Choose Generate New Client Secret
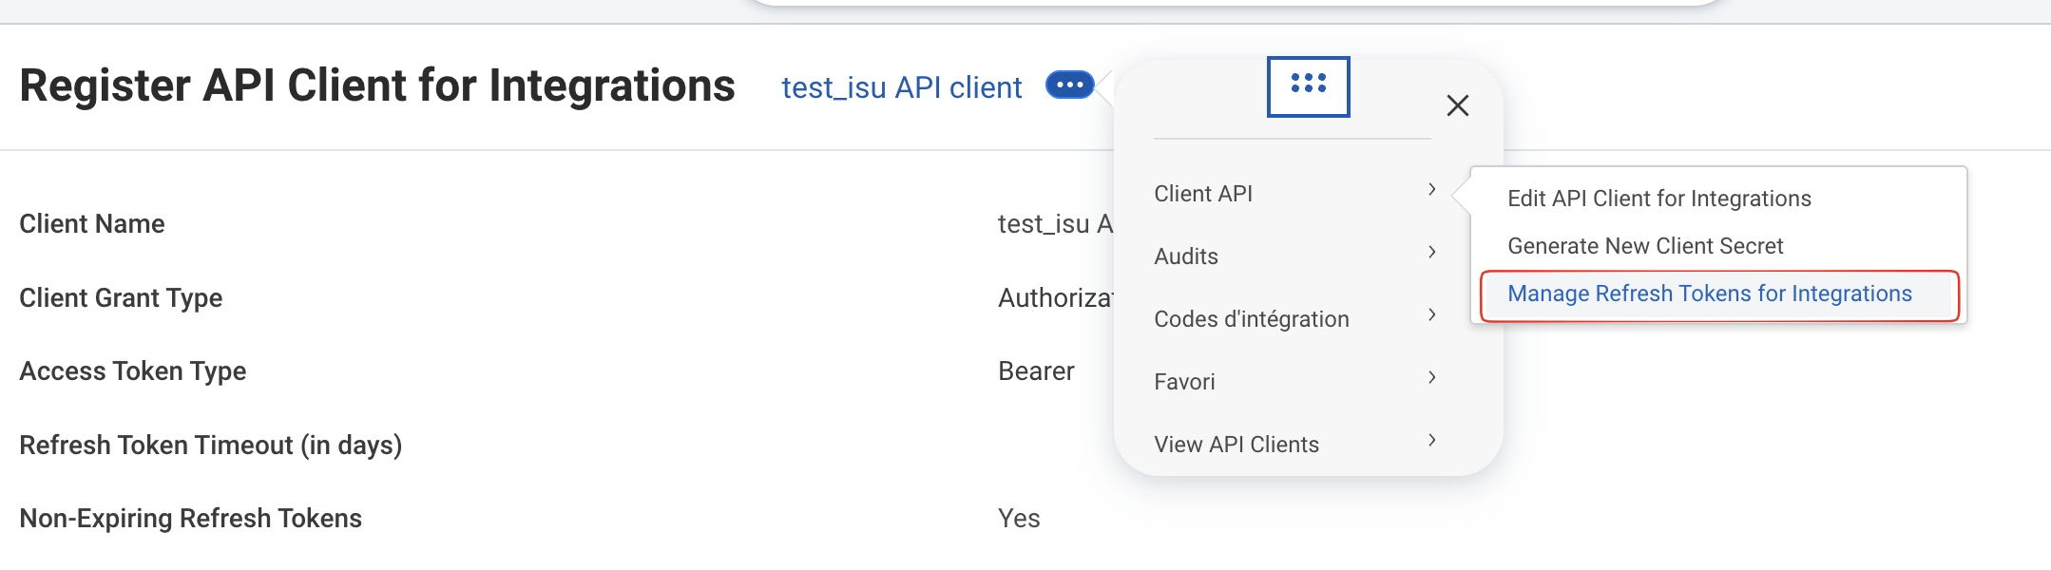The image size is (2051, 570). click(x=1645, y=246)
